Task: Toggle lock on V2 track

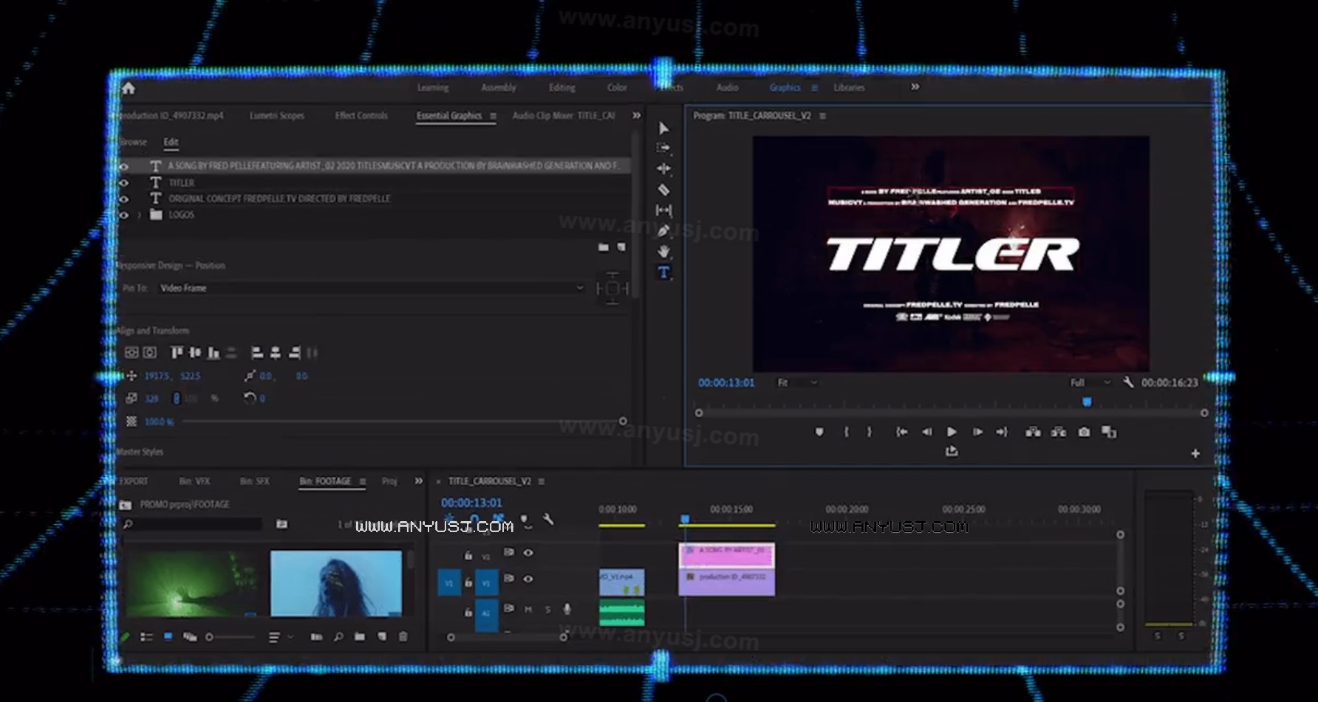Action: point(468,555)
